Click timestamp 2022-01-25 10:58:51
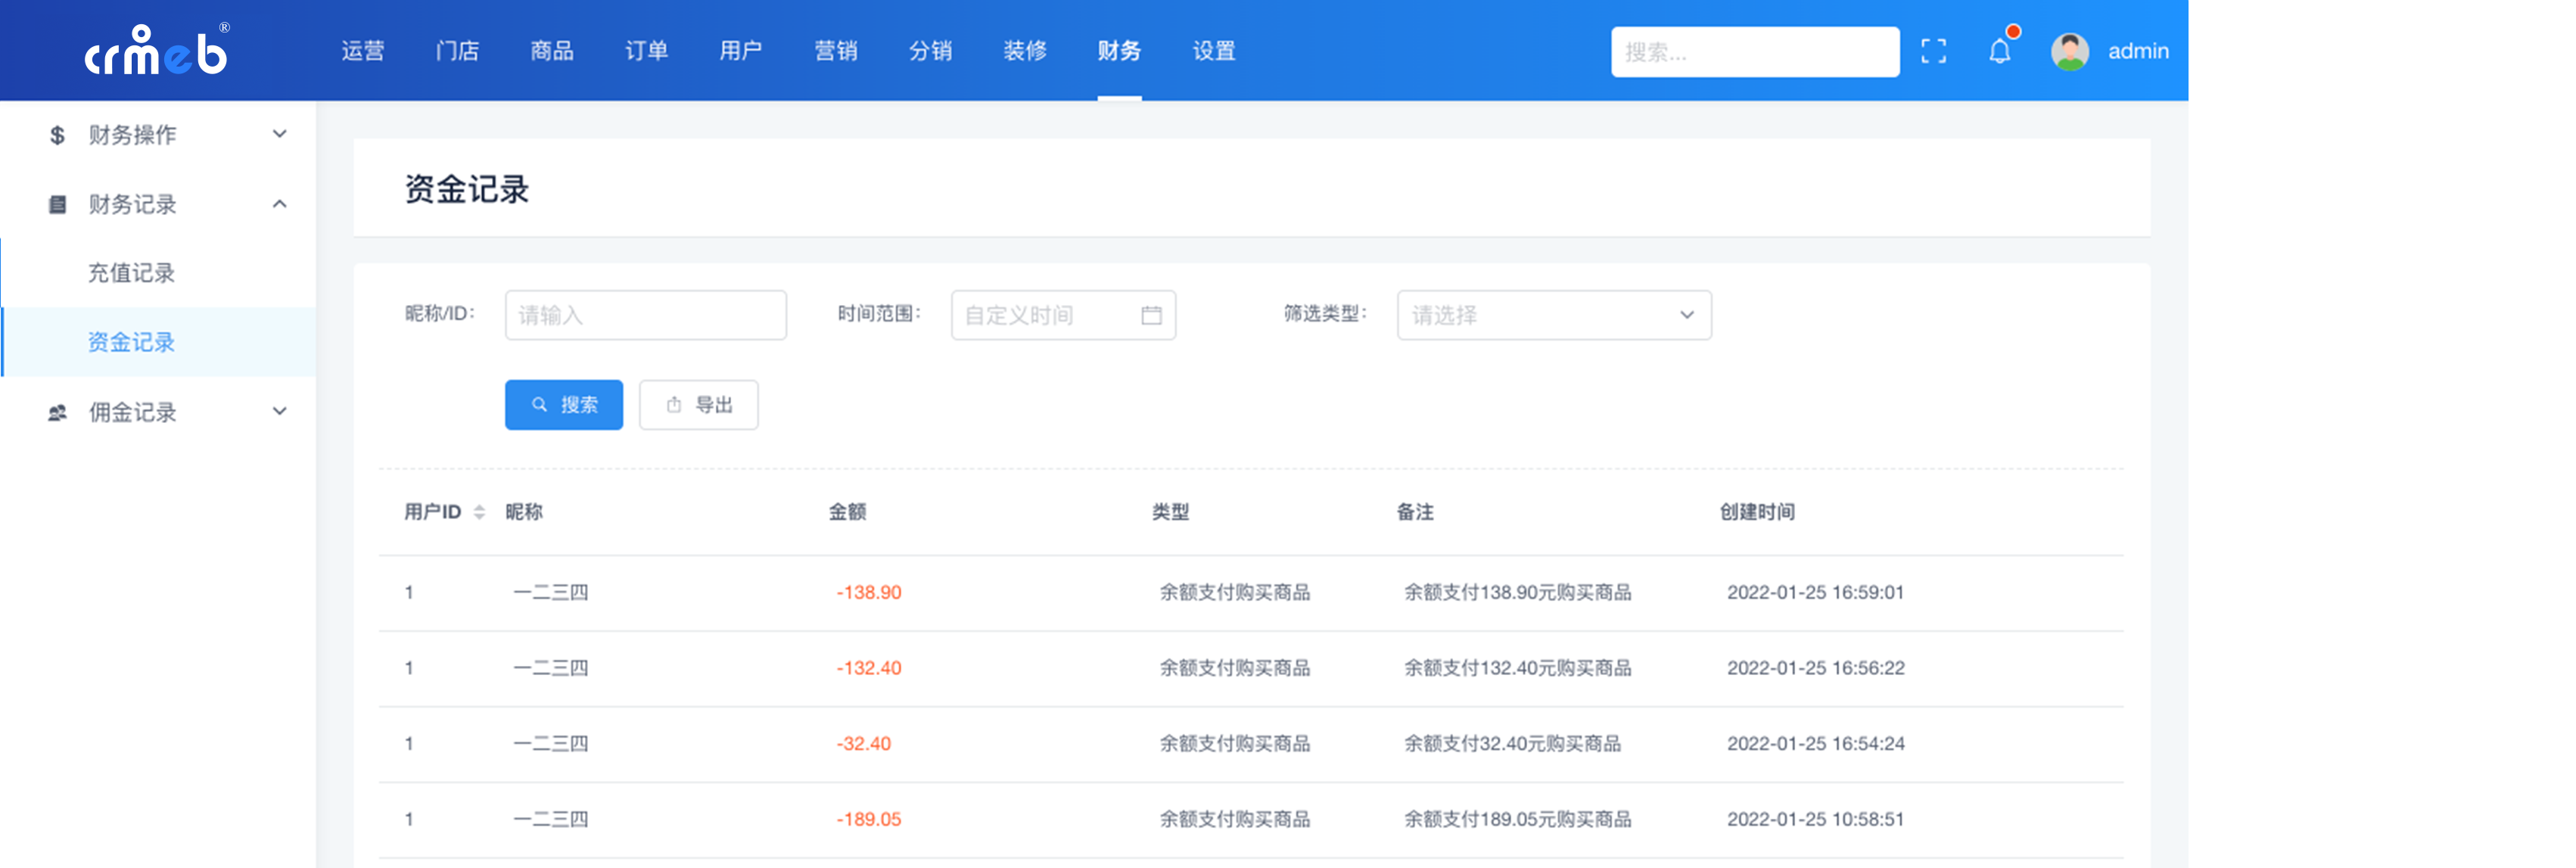This screenshot has width=2576, height=868. 1815,819
